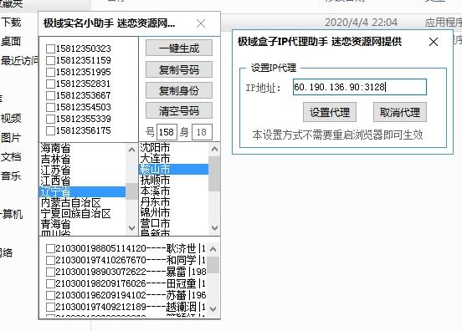
Task: Click the 号 prefix field showing 158
Action: (167, 132)
